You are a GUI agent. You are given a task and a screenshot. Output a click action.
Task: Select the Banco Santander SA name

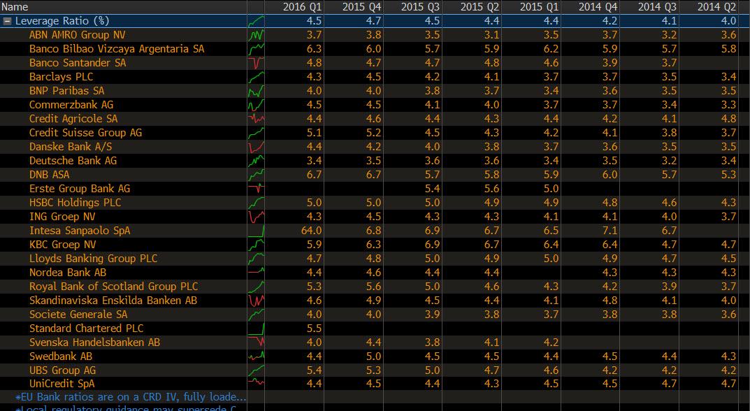point(78,63)
